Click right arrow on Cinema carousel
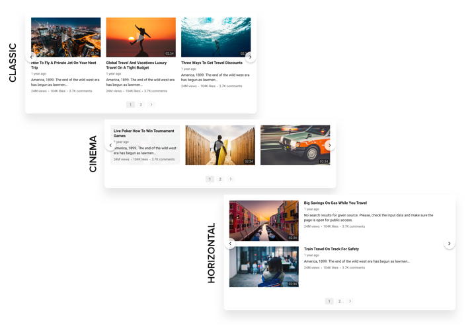Viewport: 476px width, 330px height. [329, 145]
